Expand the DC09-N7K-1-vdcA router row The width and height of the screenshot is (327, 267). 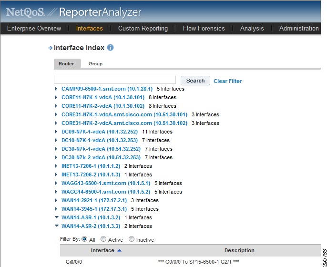tap(56, 132)
